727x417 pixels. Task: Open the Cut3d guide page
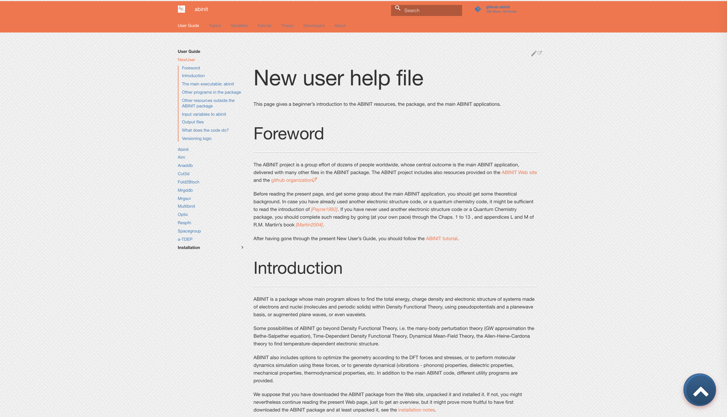coord(183,174)
